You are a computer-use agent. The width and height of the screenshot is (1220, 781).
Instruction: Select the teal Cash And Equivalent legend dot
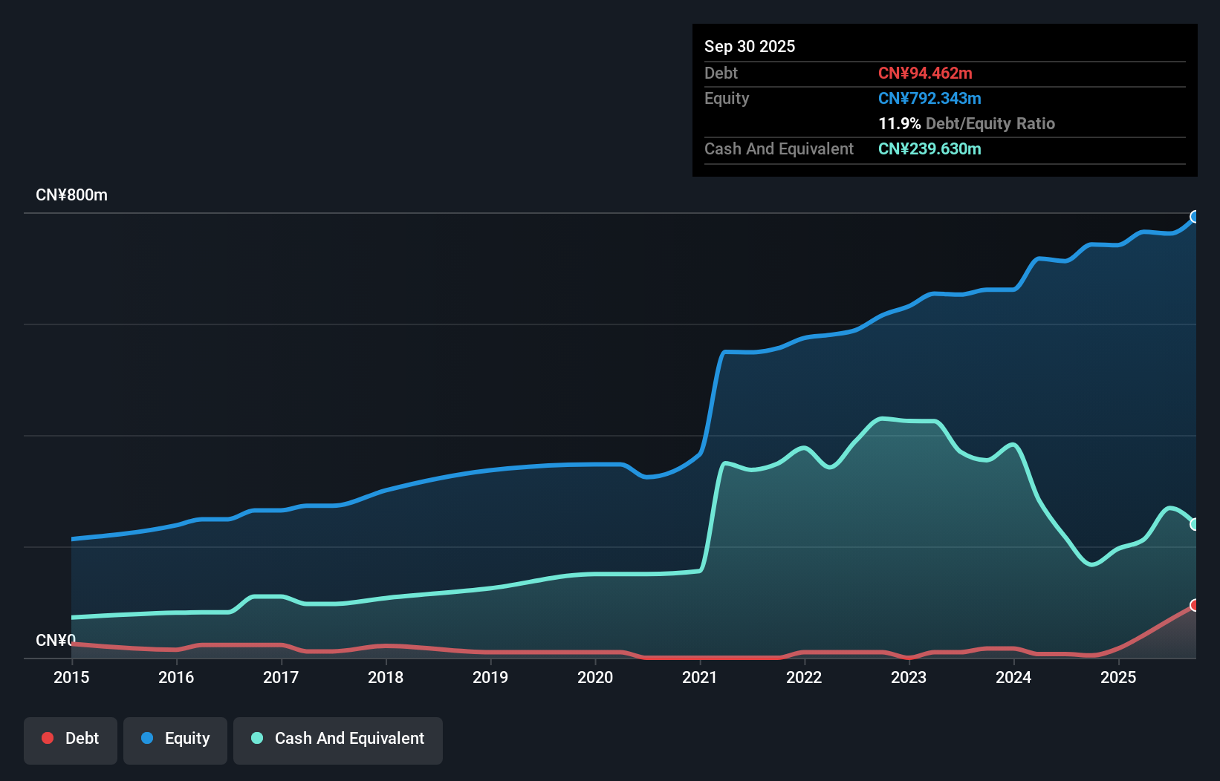256,738
